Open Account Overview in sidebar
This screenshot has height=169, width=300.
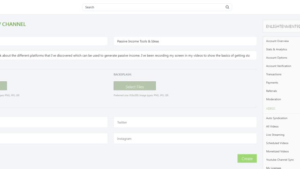click(x=277, y=41)
